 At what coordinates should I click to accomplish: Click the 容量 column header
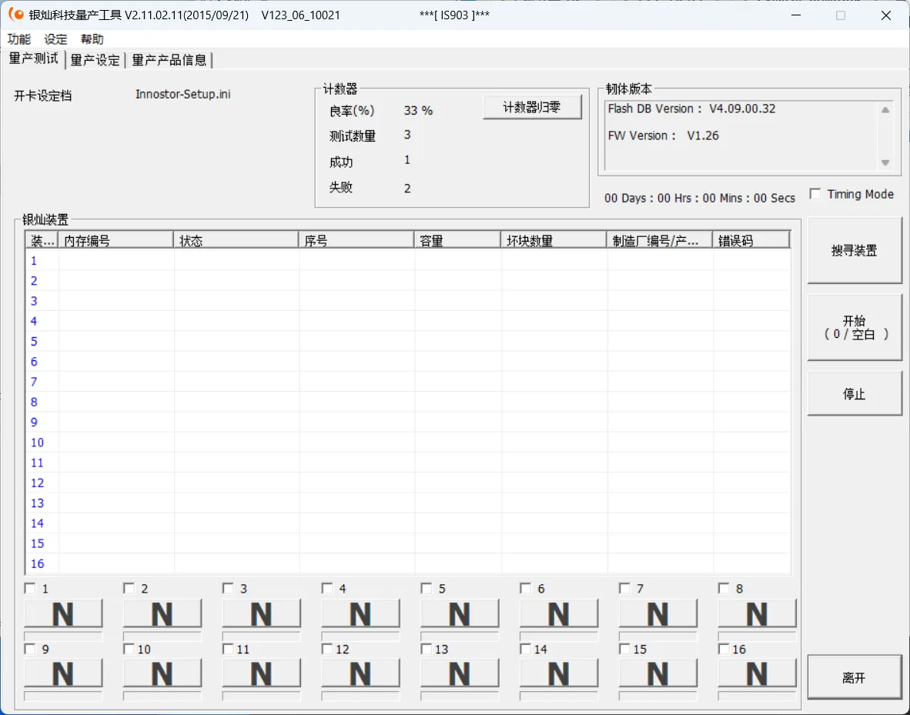[457, 240]
